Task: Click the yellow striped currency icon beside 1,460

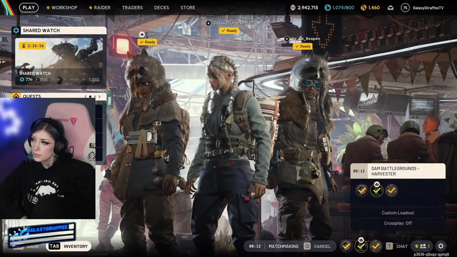Action: (x=363, y=7)
